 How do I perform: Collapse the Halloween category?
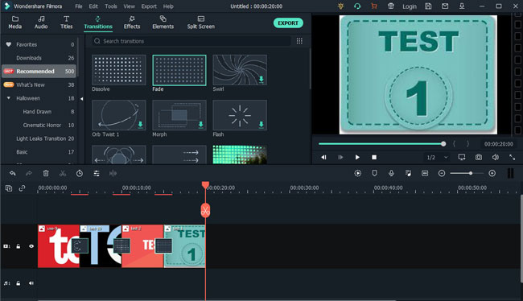click(x=9, y=98)
